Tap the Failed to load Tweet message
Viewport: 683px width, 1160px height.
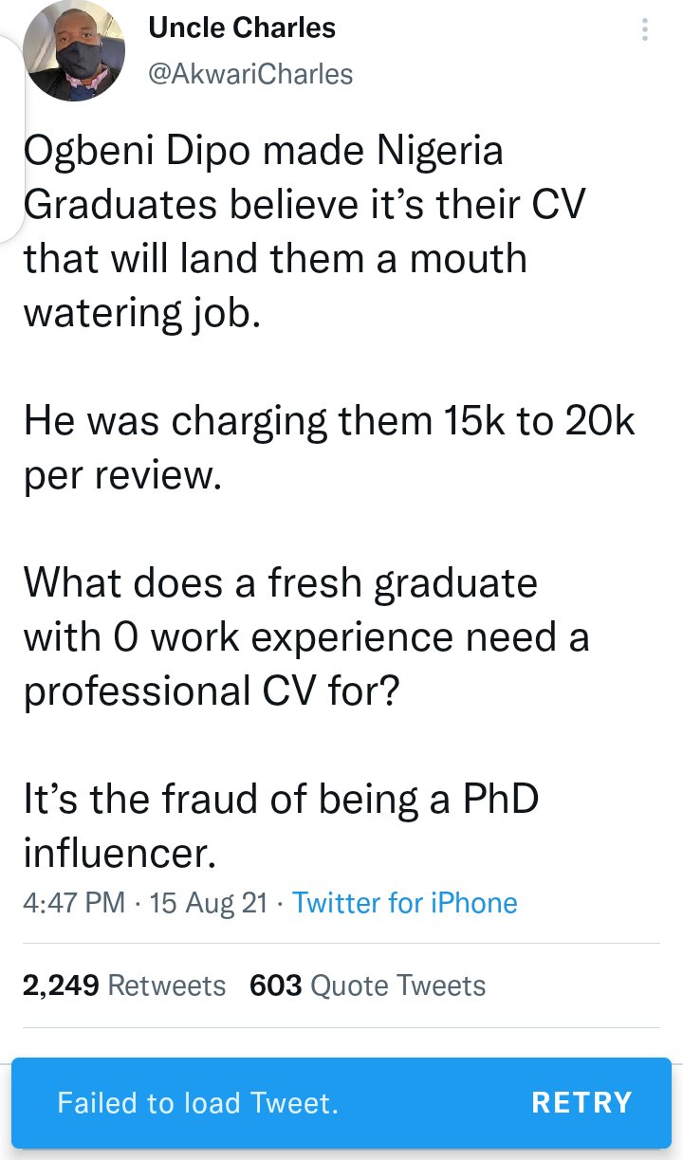tap(197, 1102)
